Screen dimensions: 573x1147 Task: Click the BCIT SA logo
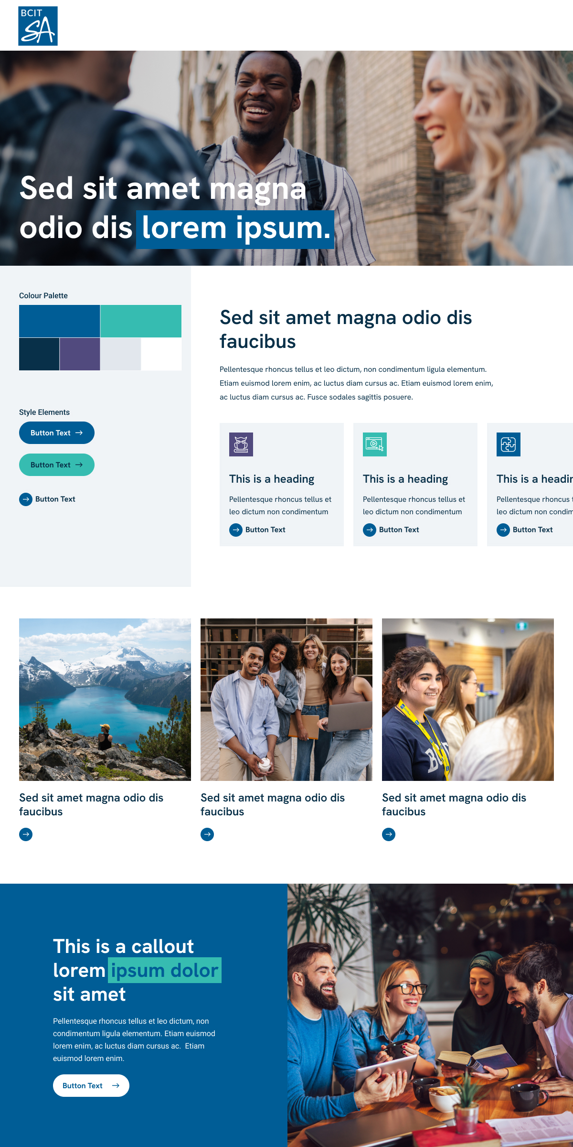click(38, 26)
